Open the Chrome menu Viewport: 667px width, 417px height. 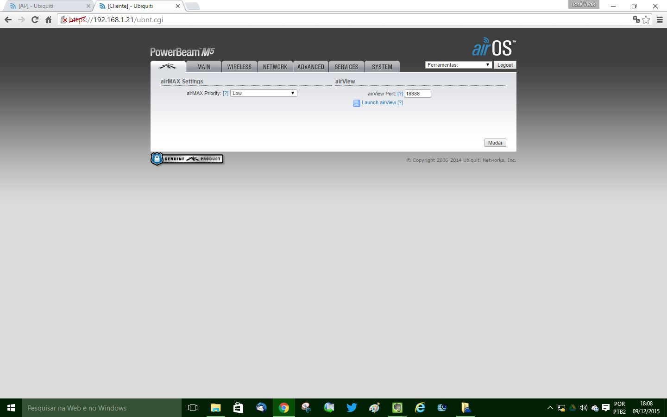[660, 20]
